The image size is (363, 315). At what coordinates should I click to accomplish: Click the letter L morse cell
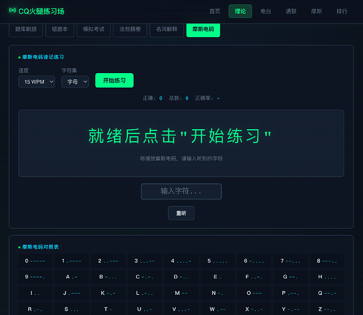145,293
